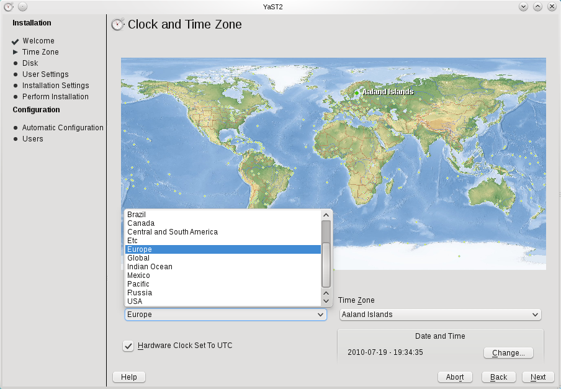The width and height of the screenshot is (561, 389).
Task: Collapse the Region combo box showing Europe
Action: [225, 315]
